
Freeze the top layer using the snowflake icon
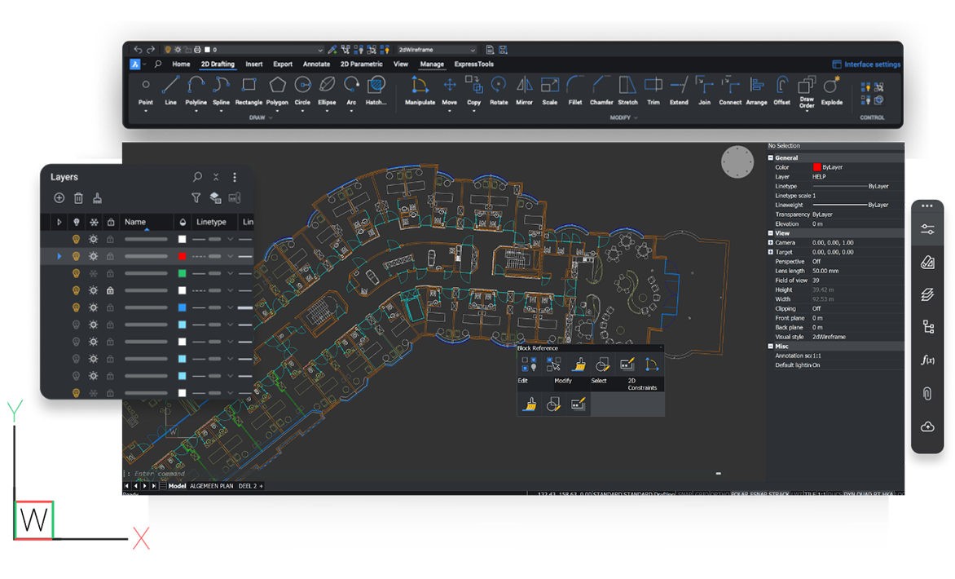(x=93, y=240)
